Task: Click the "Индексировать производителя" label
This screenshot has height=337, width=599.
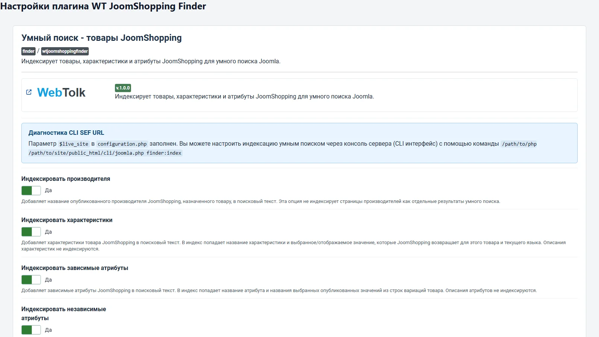Action: coord(66,179)
